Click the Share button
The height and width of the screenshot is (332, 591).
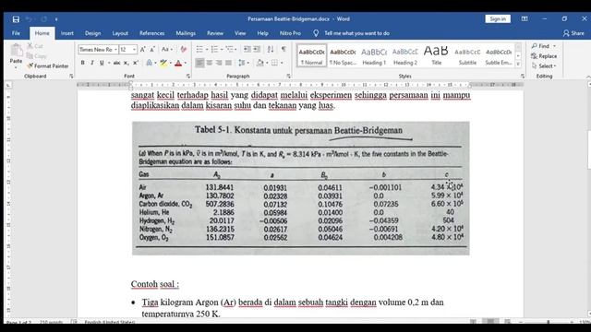[x=573, y=33]
